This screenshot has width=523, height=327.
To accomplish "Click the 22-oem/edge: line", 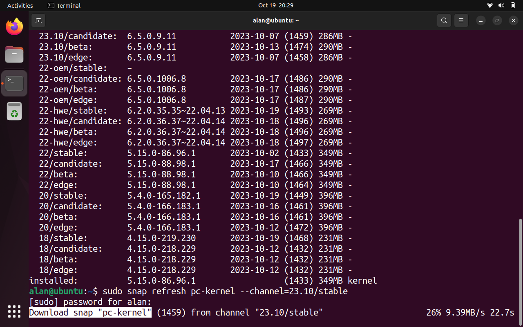I will 195,100.
